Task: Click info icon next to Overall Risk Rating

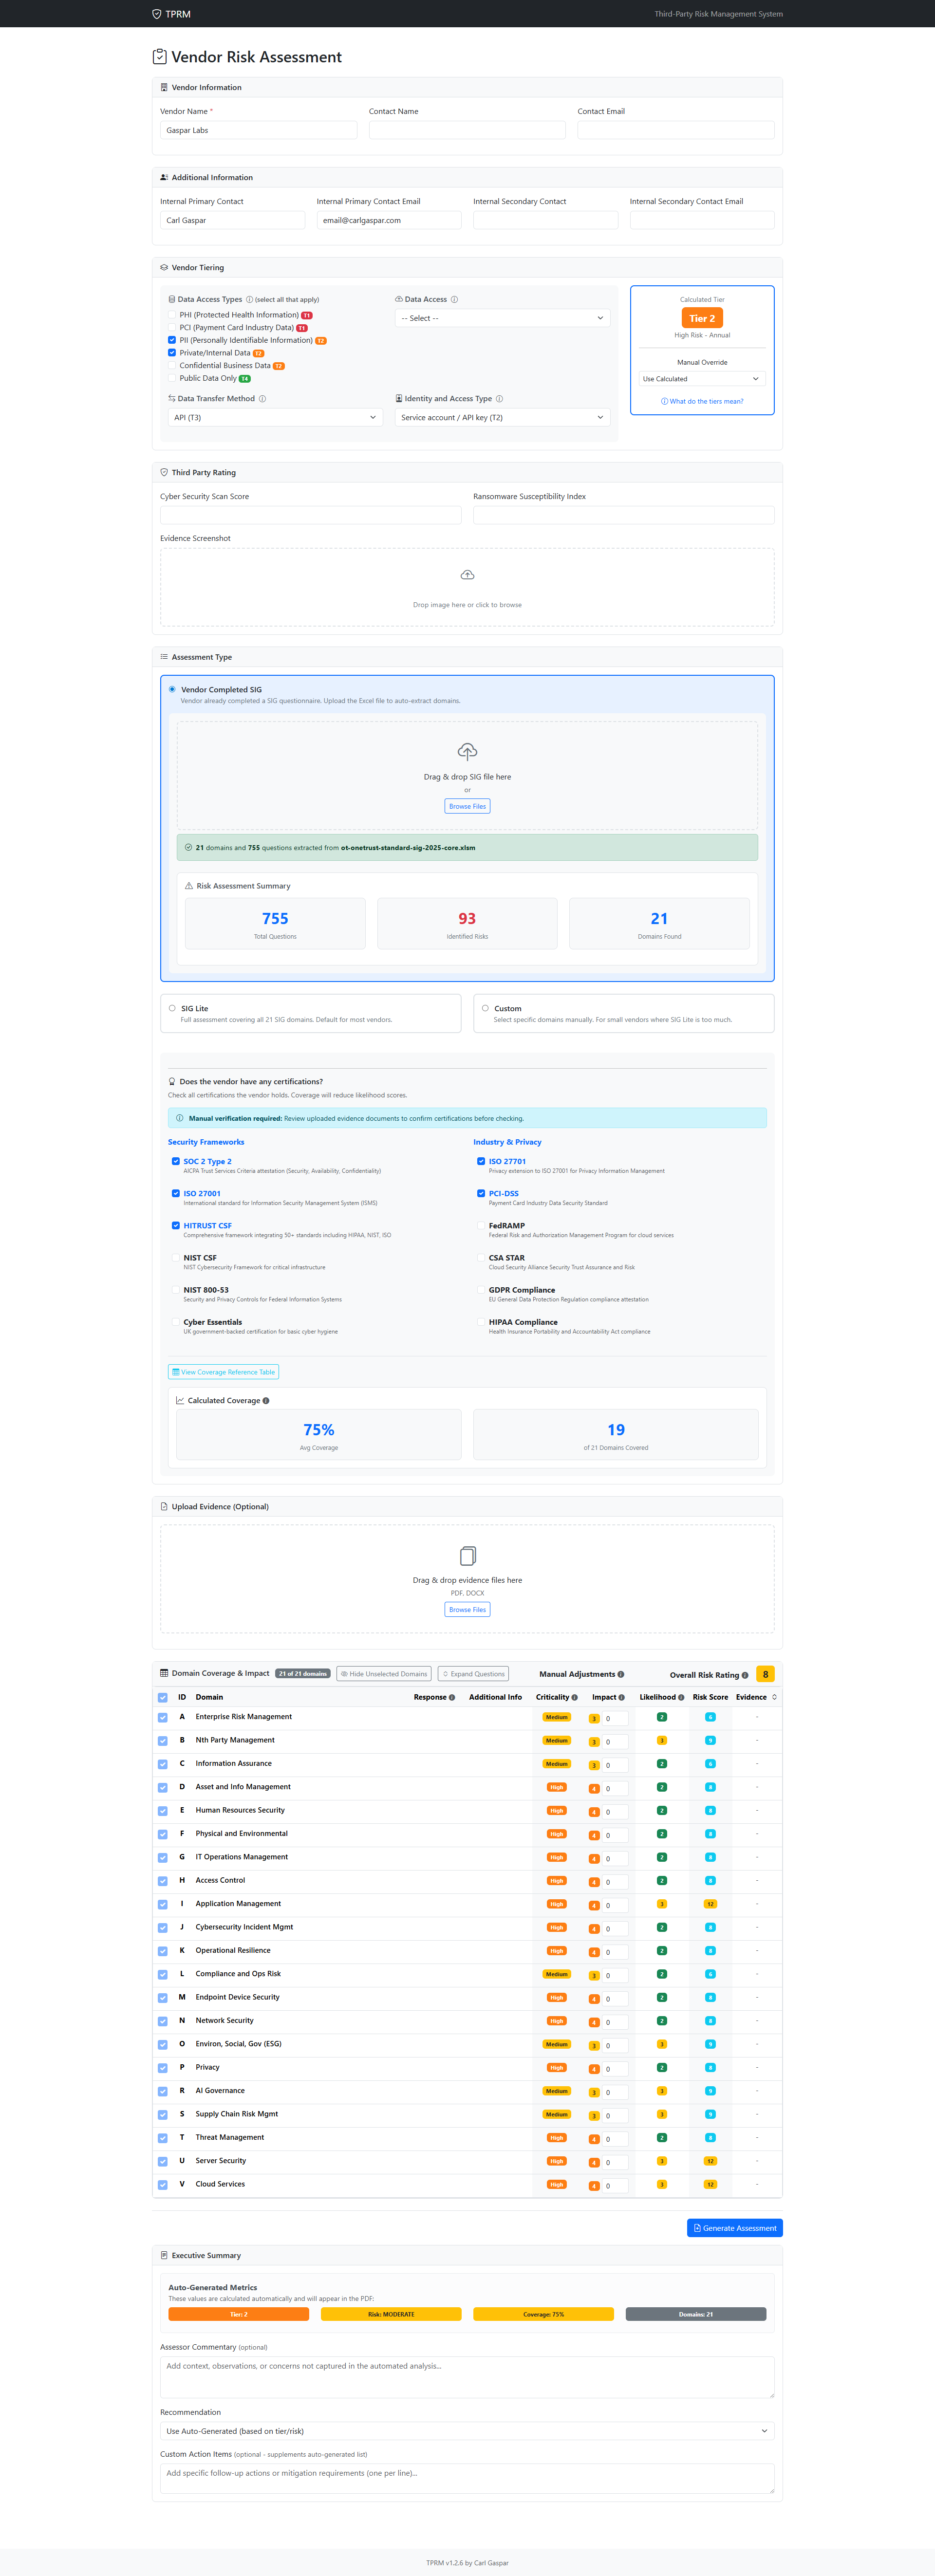Action: pyautogui.click(x=745, y=1675)
